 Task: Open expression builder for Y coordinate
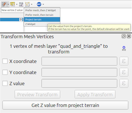click(x=124, y=72)
